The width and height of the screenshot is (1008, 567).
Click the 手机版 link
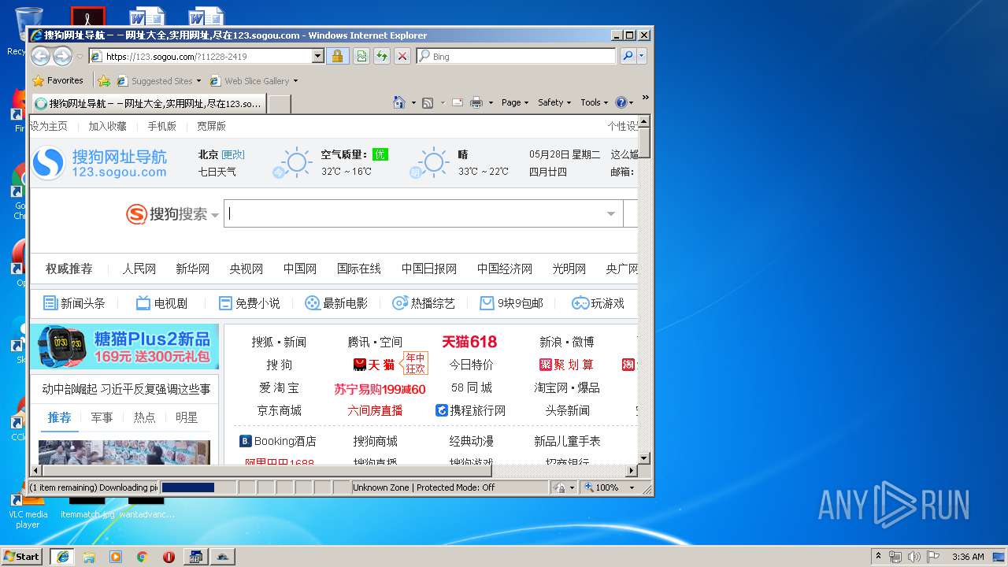pos(162,126)
